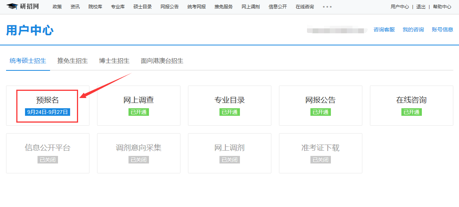Expand the three-dot more navigation menu
The width and height of the screenshot is (459, 207).
coord(327,7)
